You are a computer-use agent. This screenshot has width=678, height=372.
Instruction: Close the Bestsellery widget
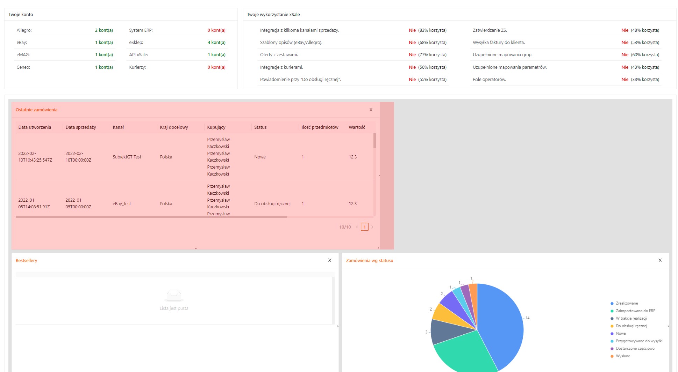pos(330,260)
